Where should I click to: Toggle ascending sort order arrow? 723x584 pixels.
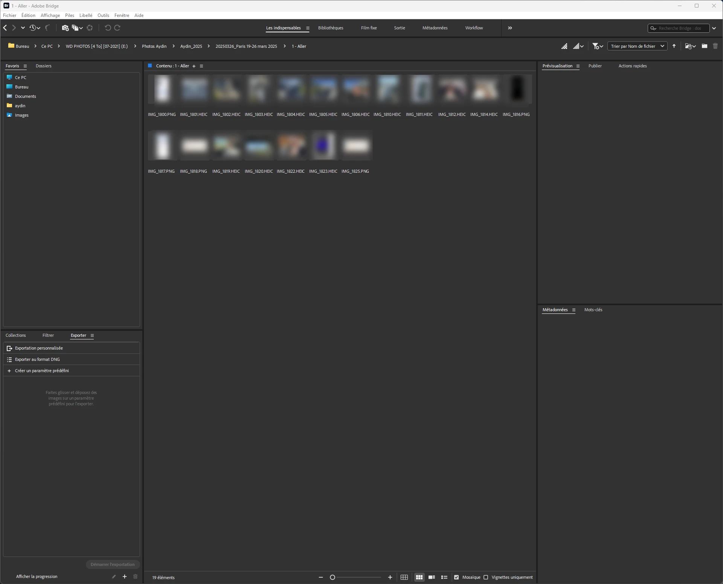point(674,46)
